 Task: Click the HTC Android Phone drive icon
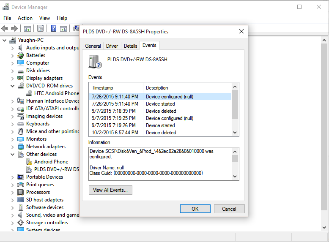coord(29,93)
